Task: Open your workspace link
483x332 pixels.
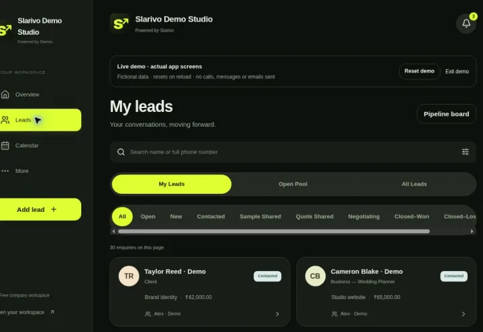Action: [x=26, y=313]
